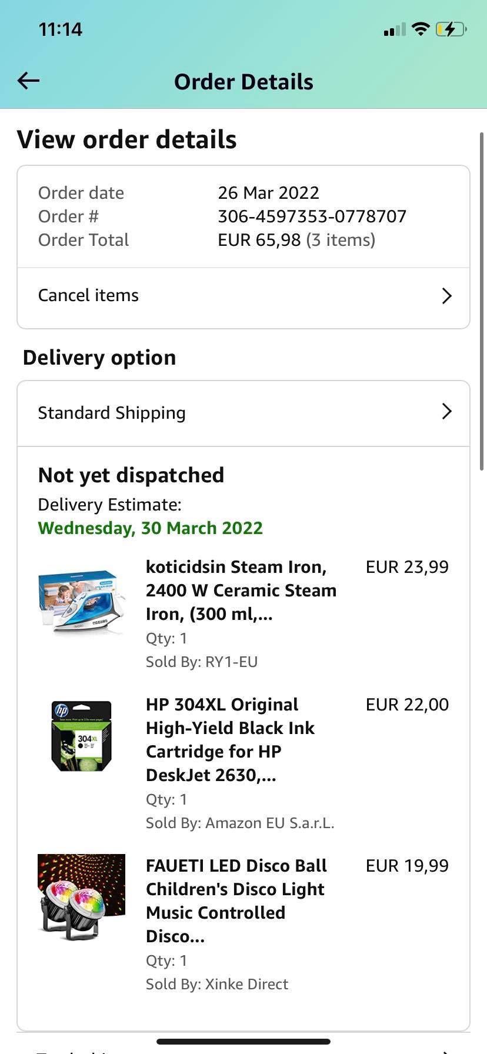Viewport: 487px width, 1054px height.
Task: Tap the Wi-Fi status icon
Action: [x=421, y=29]
